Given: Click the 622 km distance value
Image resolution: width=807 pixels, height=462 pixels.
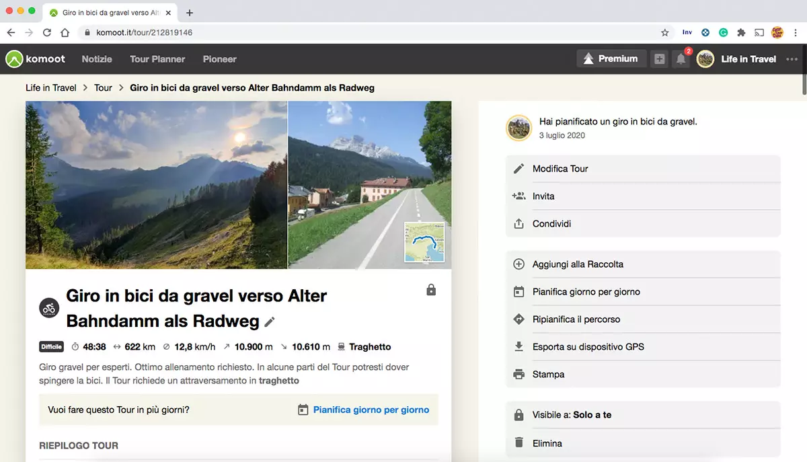Looking at the screenshot, I should (140, 347).
